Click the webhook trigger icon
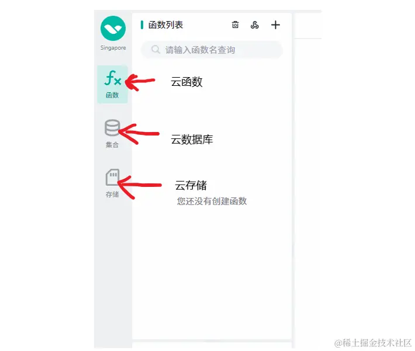 pos(255,25)
